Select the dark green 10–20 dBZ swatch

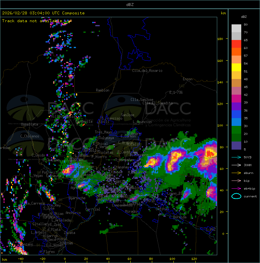(x=236, y=137)
